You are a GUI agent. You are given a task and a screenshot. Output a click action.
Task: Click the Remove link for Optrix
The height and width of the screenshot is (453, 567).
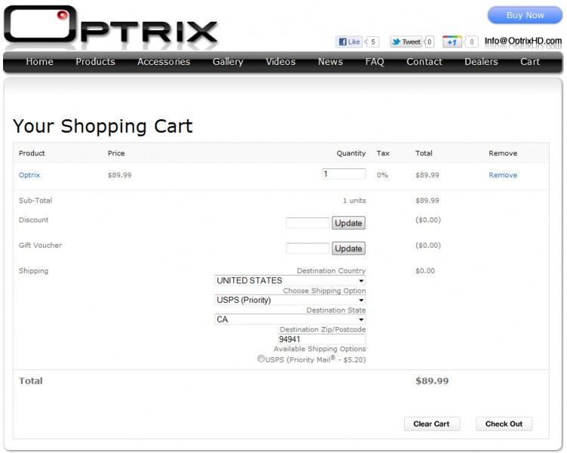point(503,175)
